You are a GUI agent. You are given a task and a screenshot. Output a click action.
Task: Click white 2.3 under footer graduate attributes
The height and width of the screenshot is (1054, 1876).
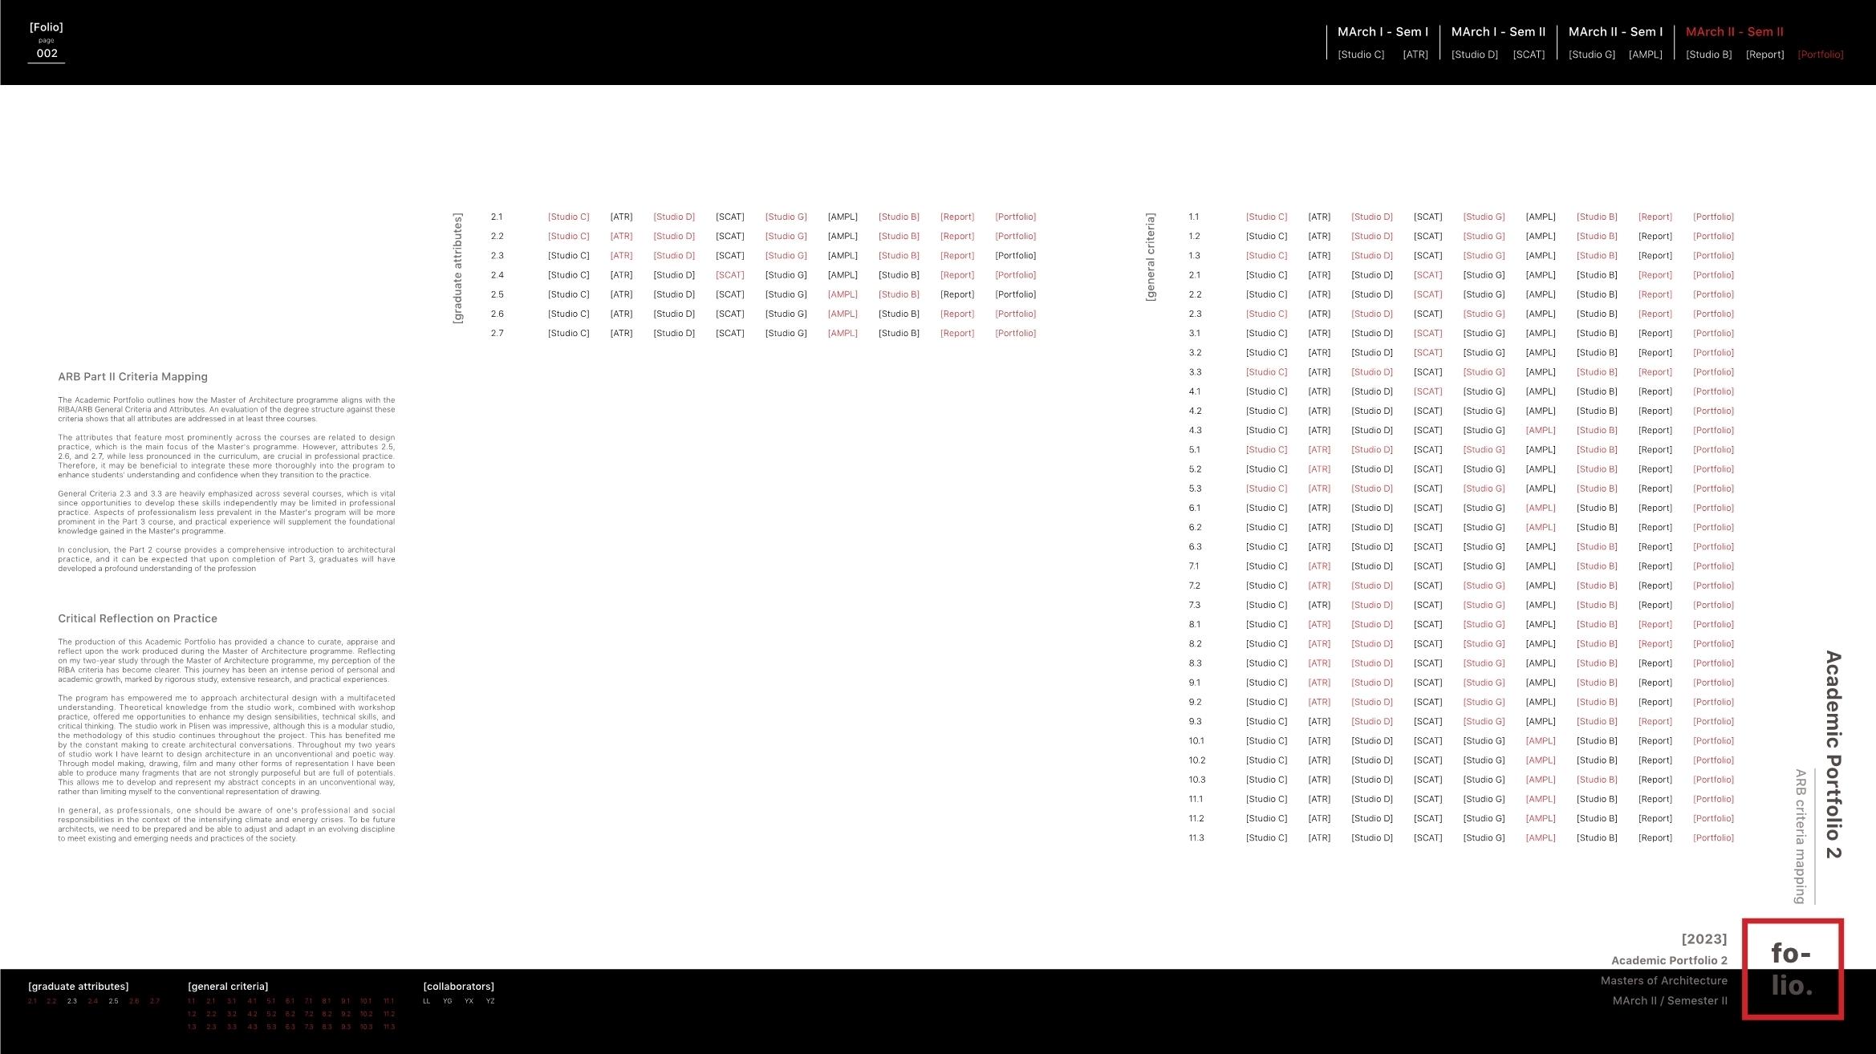(x=72, y=1001)
